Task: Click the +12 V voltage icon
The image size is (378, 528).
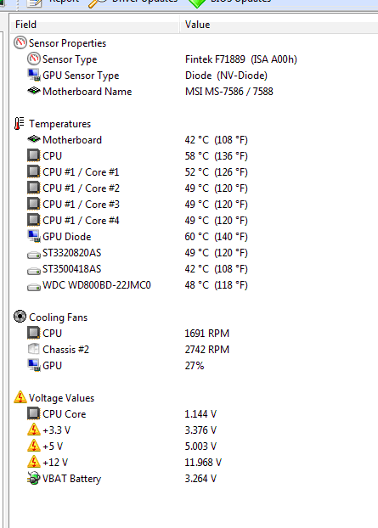Action: [34, 462]
